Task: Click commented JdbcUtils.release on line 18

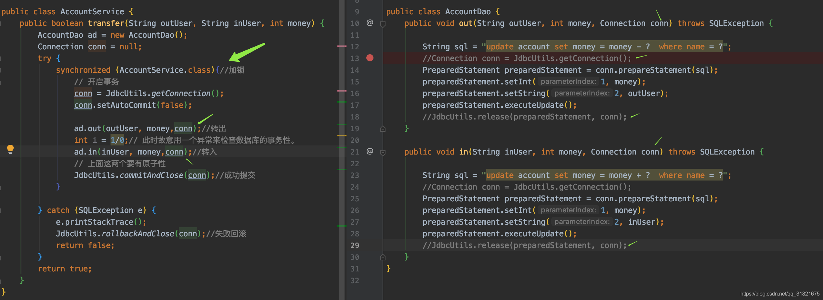Action: pyautogui.click(x=525, y=117)
